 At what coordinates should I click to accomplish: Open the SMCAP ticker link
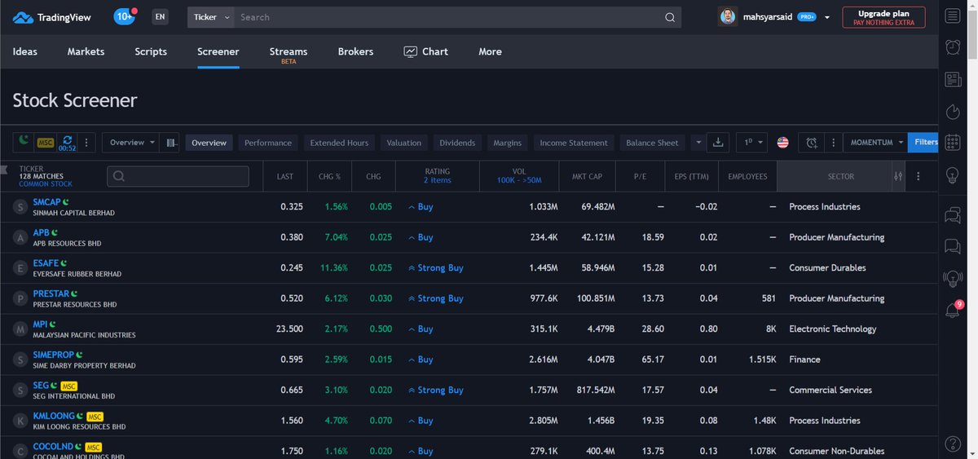tap(46, 201)
